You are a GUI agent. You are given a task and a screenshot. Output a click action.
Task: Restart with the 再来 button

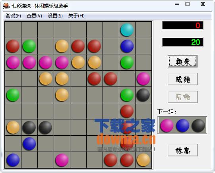click(182, 61)
